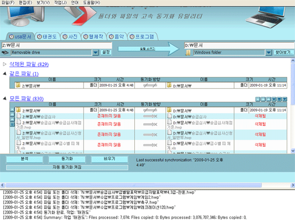Click the jump-to-bottom arrow above the 모든 파일 table
The width and height of the screenshot is (295, 222).
[285, 99]
